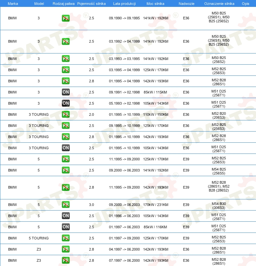The image size is (256, 266).
Task: Click the petrol icon in the 5 TOURING row
Action: pyautogui.click(x=66, y=238)
